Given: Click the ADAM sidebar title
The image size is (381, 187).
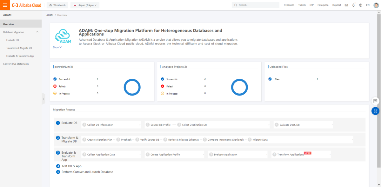Looking at the screenshot, I should tap(7, 15).
